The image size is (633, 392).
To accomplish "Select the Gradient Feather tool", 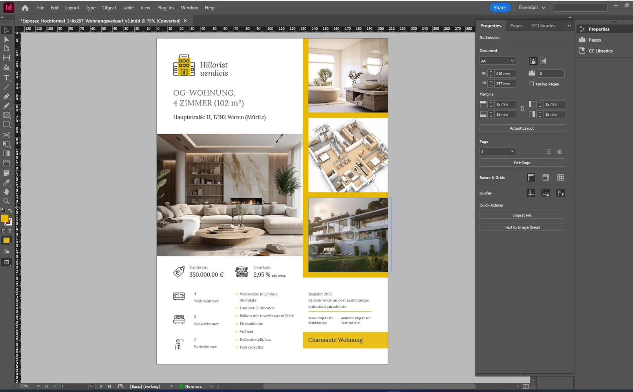I will [6, 163].
